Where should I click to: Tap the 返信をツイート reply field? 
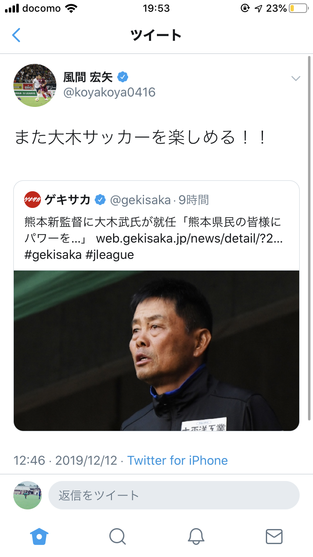pyautogui.click(x=174, y=495)
